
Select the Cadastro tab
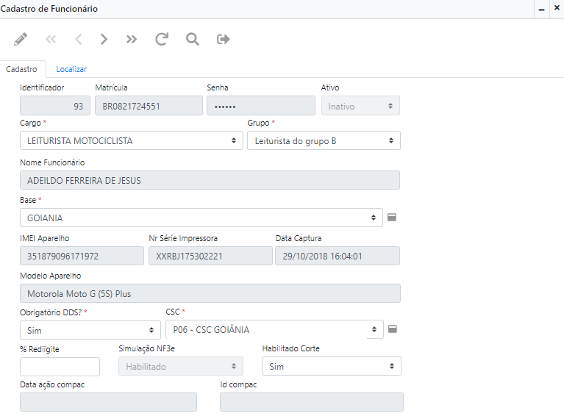22,69
